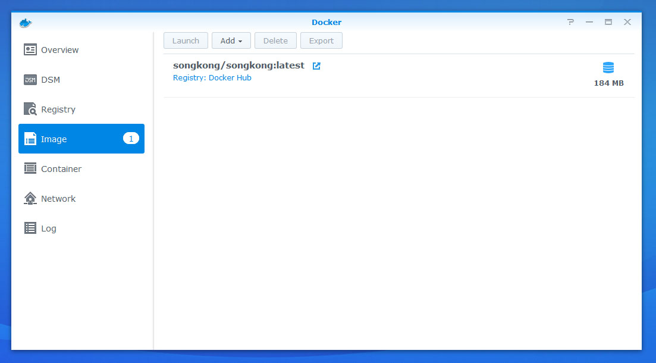Screen dimensions: 656x363
Task: Click the Export button
Action: tap(321, 40)
